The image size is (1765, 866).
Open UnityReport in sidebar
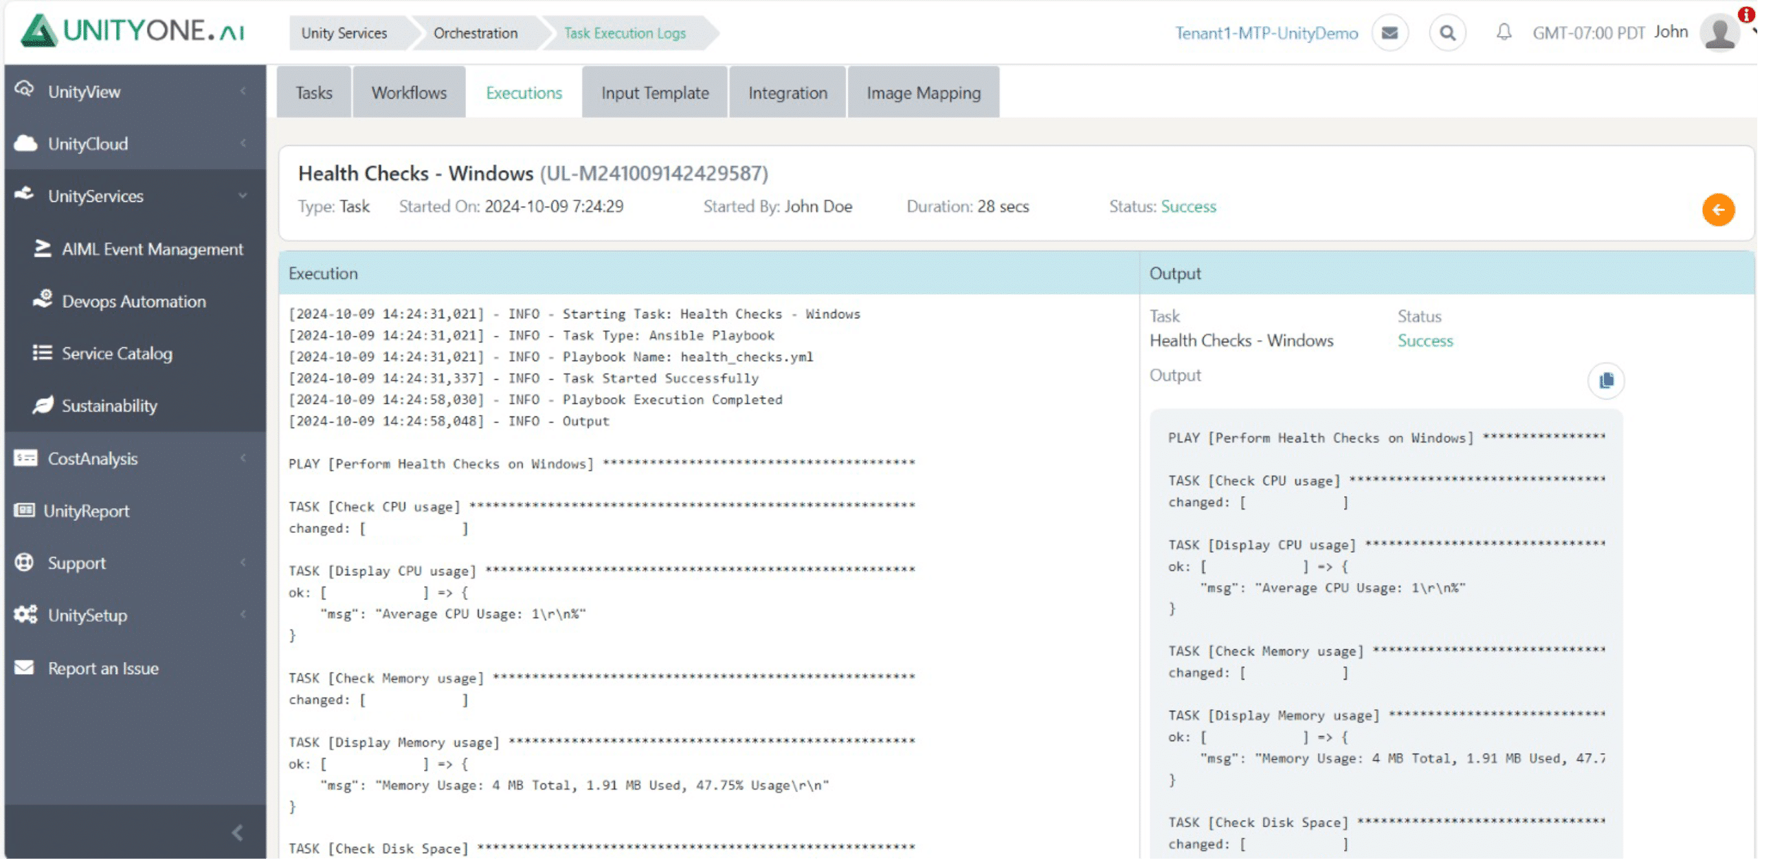pyautogui.click(x=86, y=511)
